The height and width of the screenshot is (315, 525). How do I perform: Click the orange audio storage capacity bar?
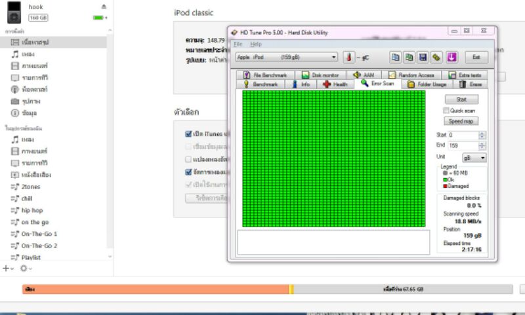coord(155,289)
